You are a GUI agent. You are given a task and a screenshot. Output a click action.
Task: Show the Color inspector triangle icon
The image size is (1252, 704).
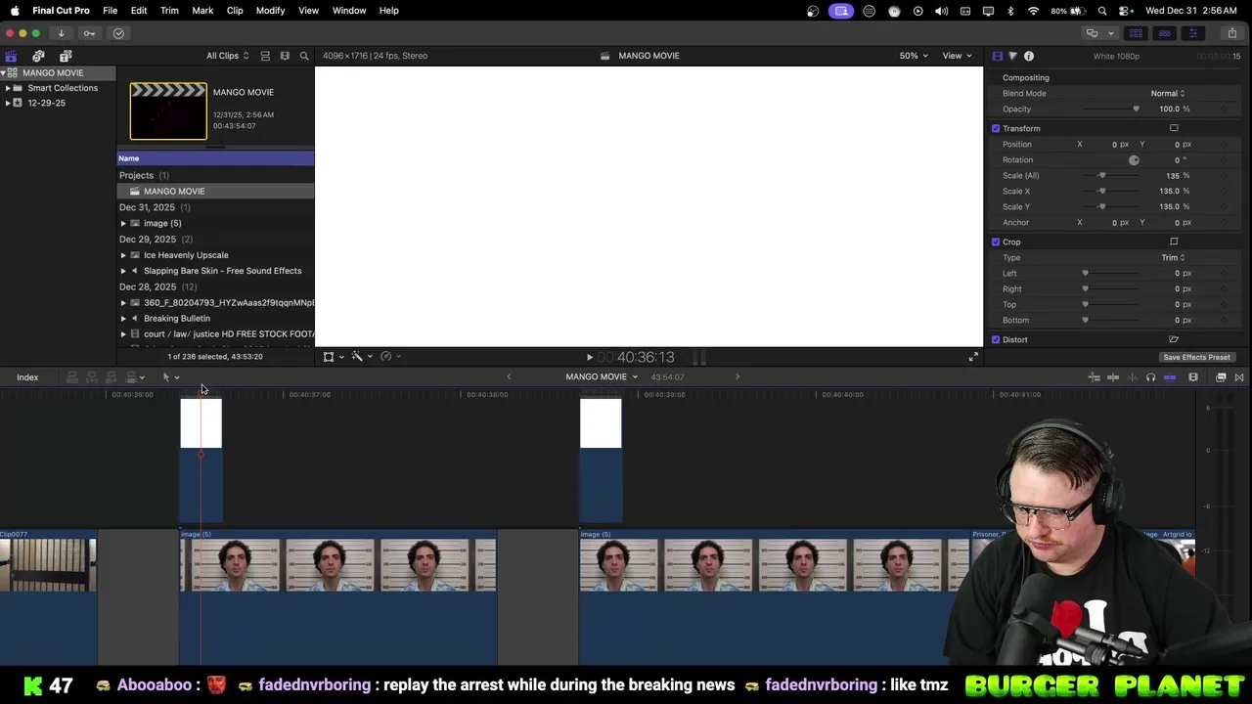(x=1012, y=56)
